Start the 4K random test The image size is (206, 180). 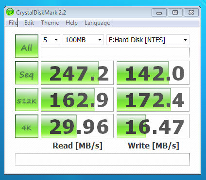pyautogui.click(x=27, y=126)
